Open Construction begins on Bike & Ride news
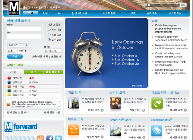This screenshot has width=193, height=140. 168,55
